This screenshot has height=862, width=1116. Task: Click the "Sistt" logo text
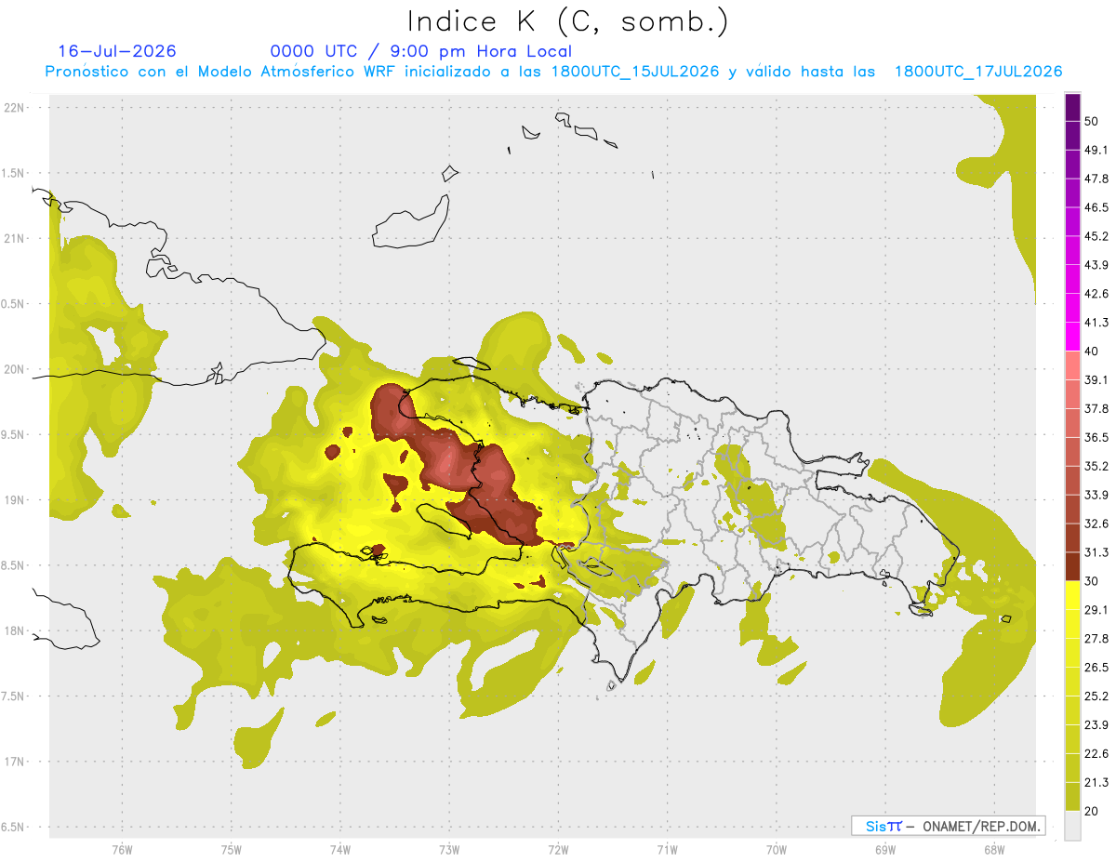[883, 826]
